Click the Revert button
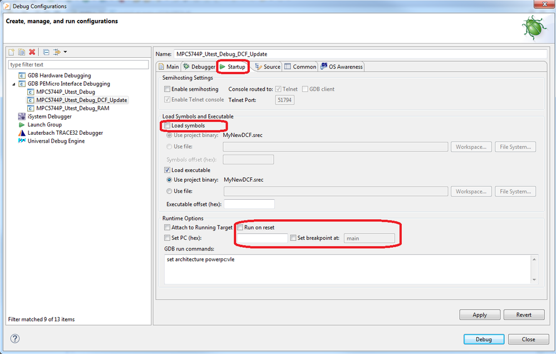Viewport: 556px width, 354px height. (x=524, y=315)
